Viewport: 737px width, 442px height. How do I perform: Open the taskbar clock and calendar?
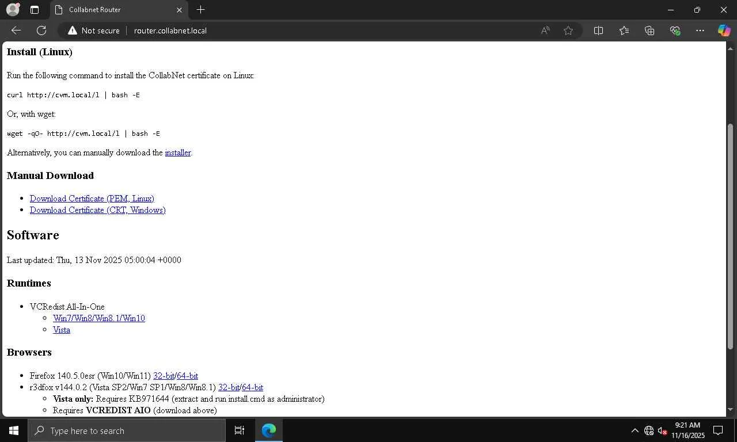click(687, 430)
